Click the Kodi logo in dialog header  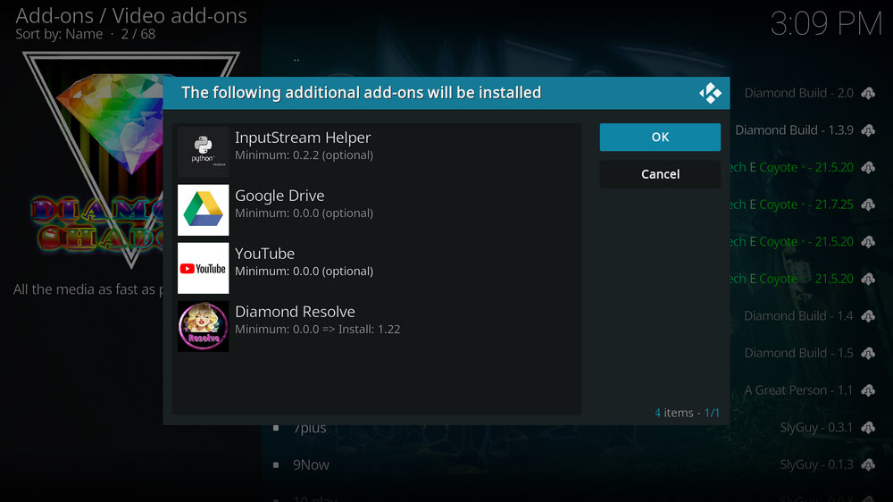coord(710,93)
